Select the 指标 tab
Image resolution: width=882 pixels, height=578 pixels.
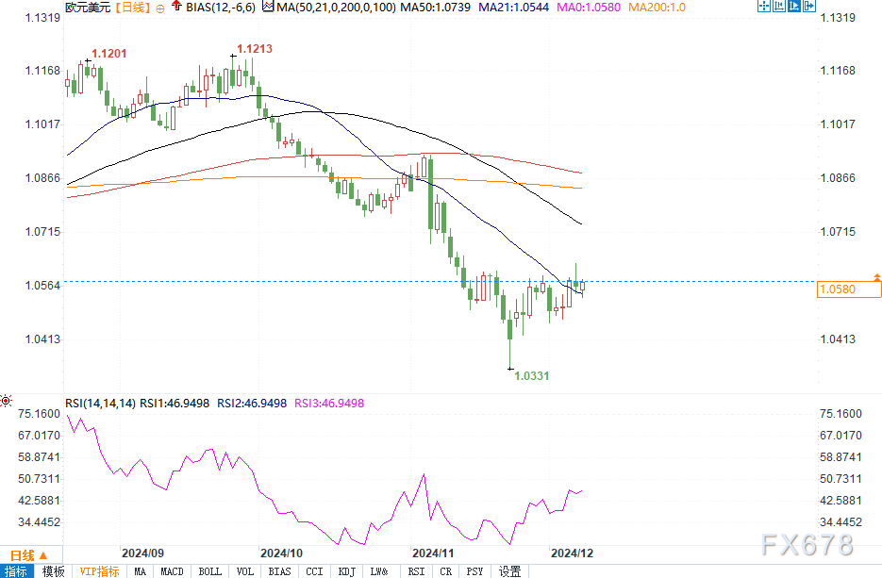click(16, 571)
